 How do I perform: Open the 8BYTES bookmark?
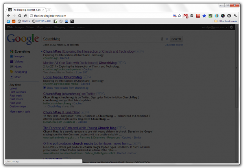(x=24, y=21)
